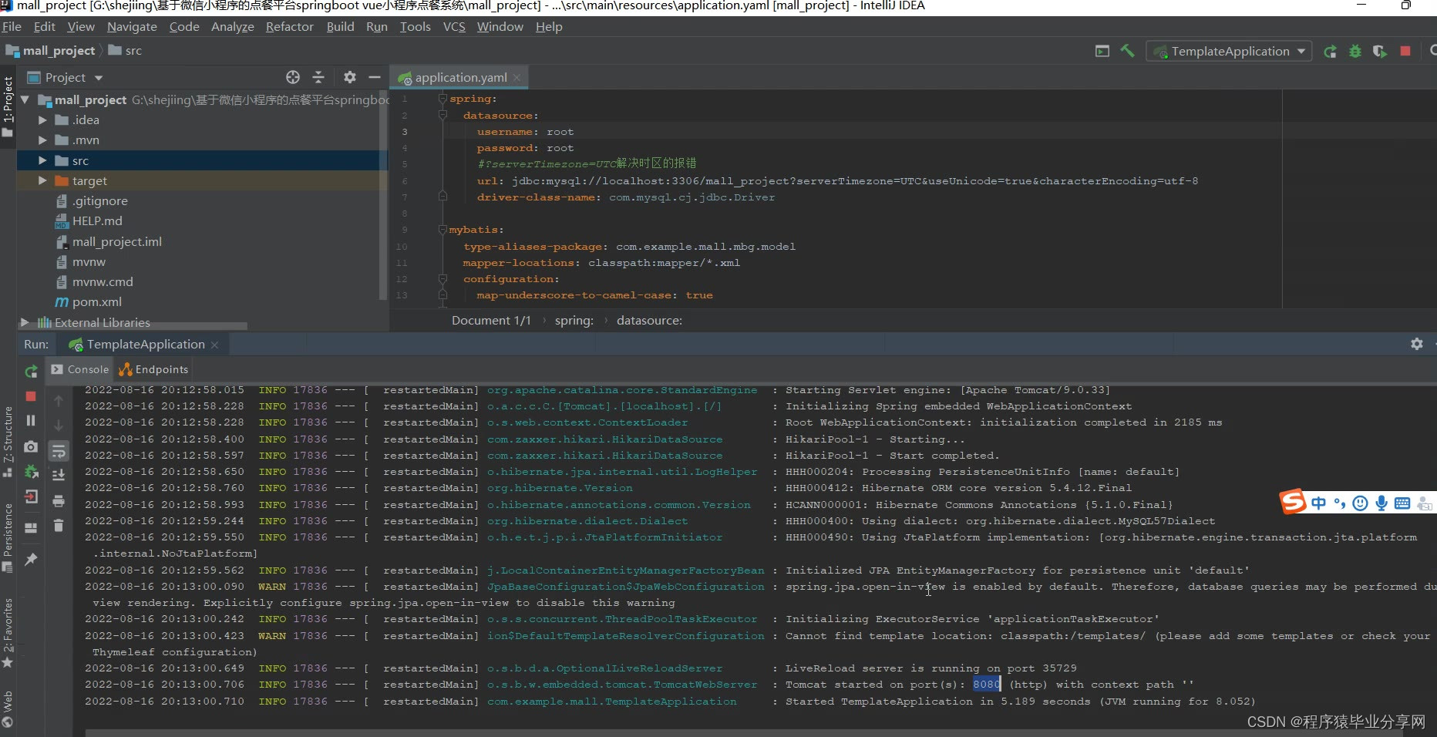This screenshot has width=1437, height=737.
Task: Click the Pin tab icon
Action: [31, 560]
